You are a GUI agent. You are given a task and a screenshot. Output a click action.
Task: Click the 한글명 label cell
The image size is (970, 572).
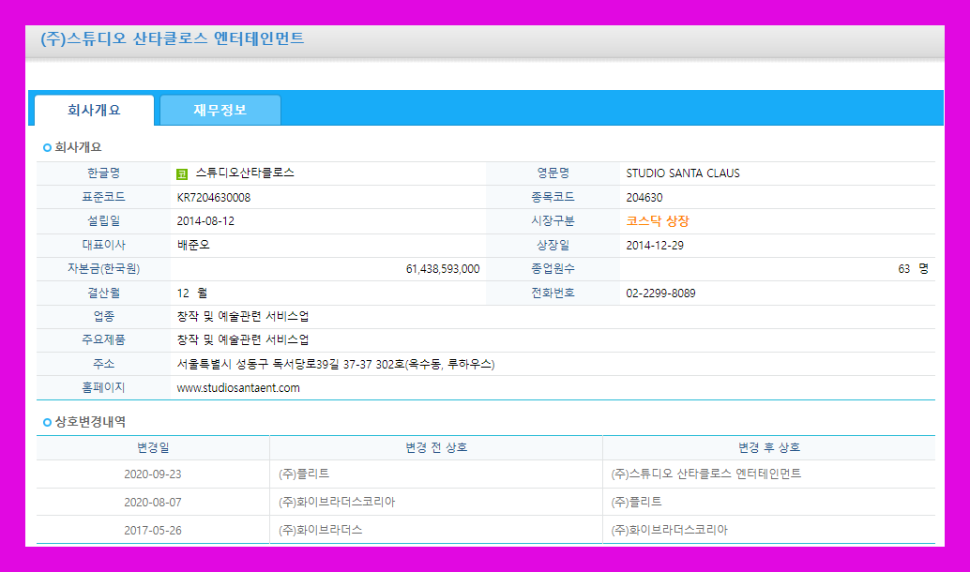tap(103, 173)
